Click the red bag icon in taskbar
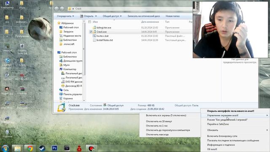The image size is (270, 152). click(79, 148)
